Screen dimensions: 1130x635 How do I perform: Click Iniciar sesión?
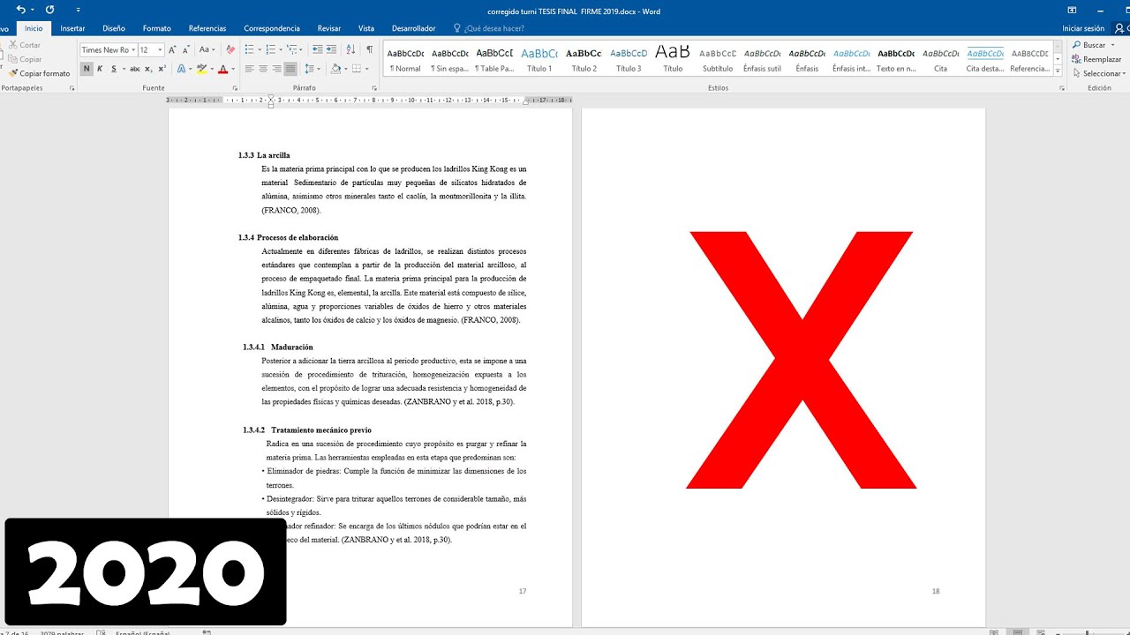pos(1083,28)
